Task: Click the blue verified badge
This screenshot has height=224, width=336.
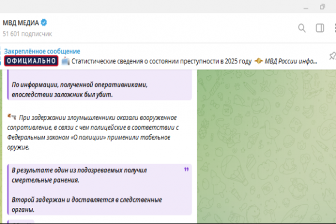Action: click(44, 23)
